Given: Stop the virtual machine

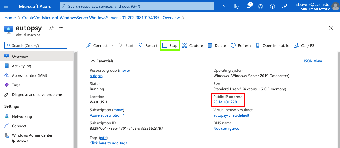Looking at the screenshot, I should pyautogui.click(x=170, y=45).
